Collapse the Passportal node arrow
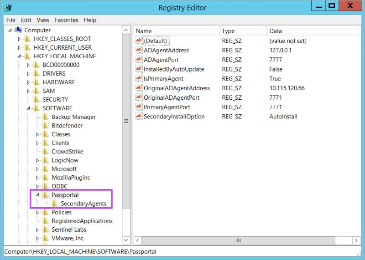 click(x=37, y=195)
